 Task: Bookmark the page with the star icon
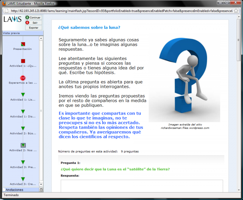236,11
